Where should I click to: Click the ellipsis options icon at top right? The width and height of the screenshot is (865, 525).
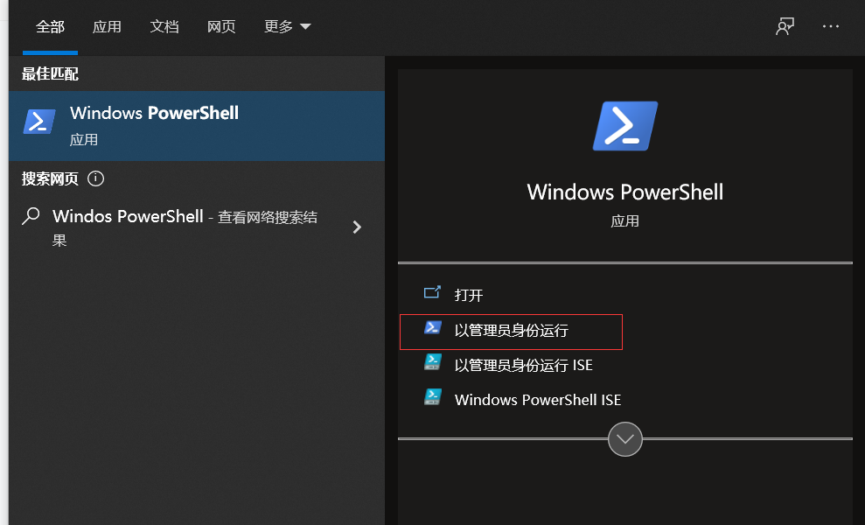point(830,26)
